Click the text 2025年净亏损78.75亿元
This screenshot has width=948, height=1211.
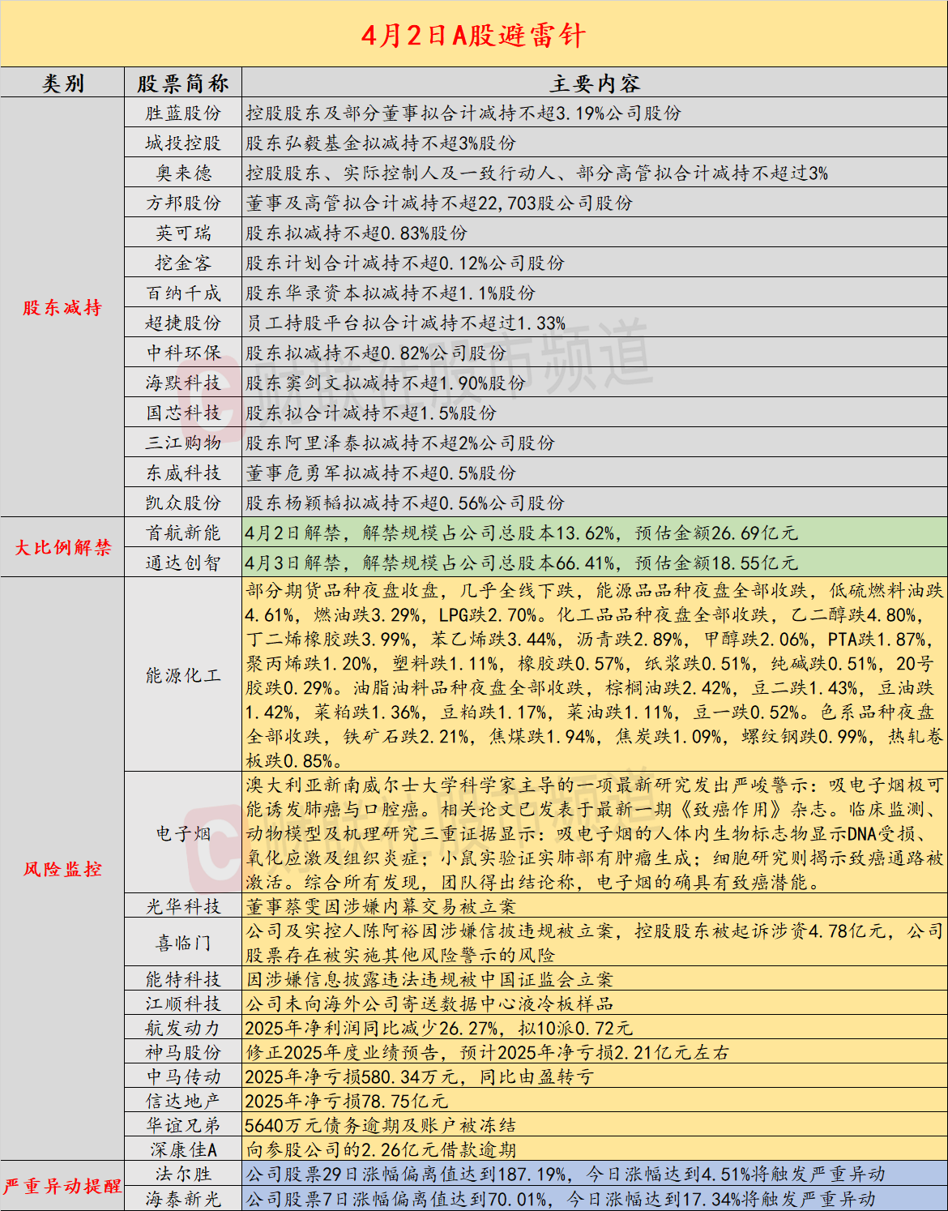tap(347, 1102)
